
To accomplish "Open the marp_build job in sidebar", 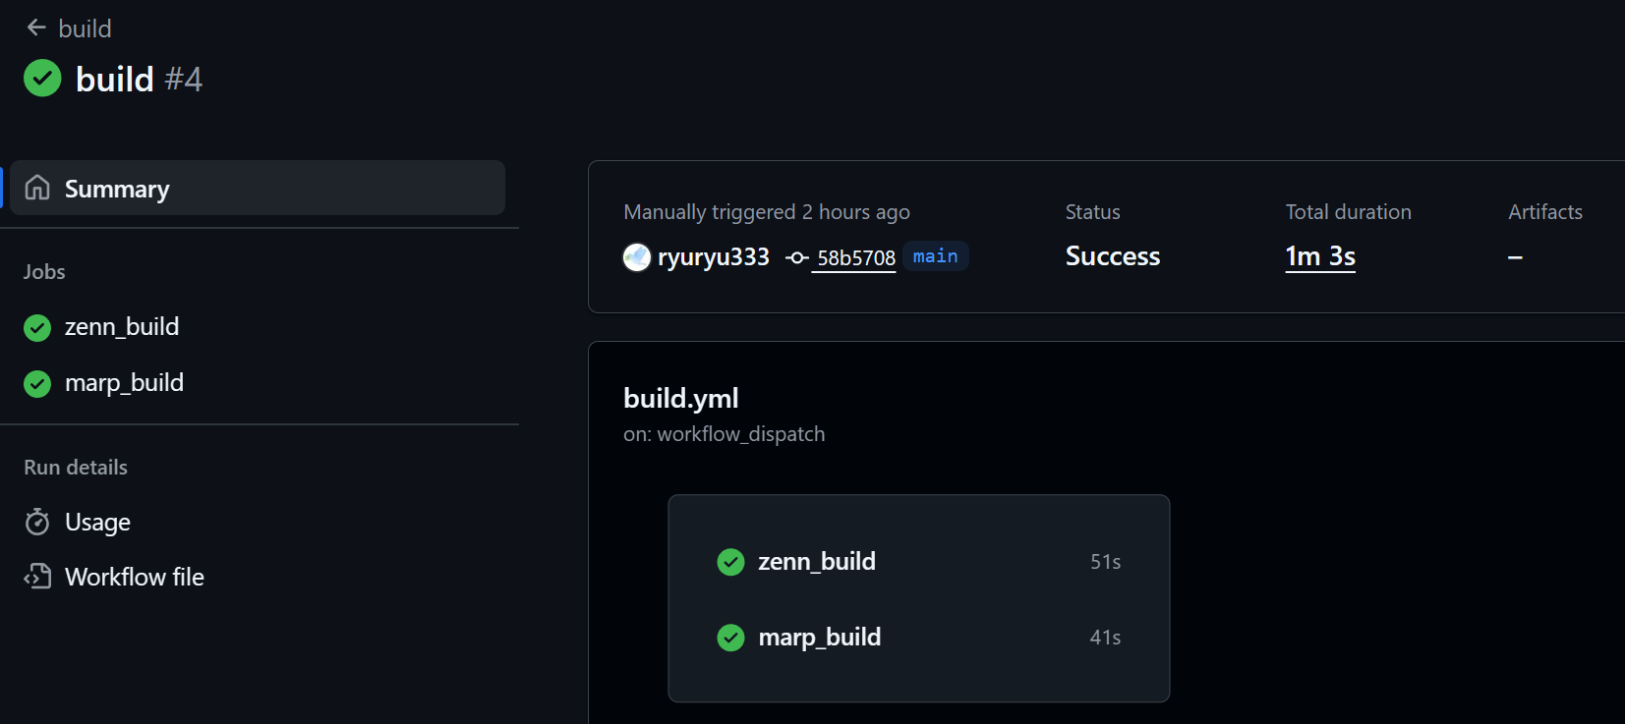I will (x=124, y=383).
